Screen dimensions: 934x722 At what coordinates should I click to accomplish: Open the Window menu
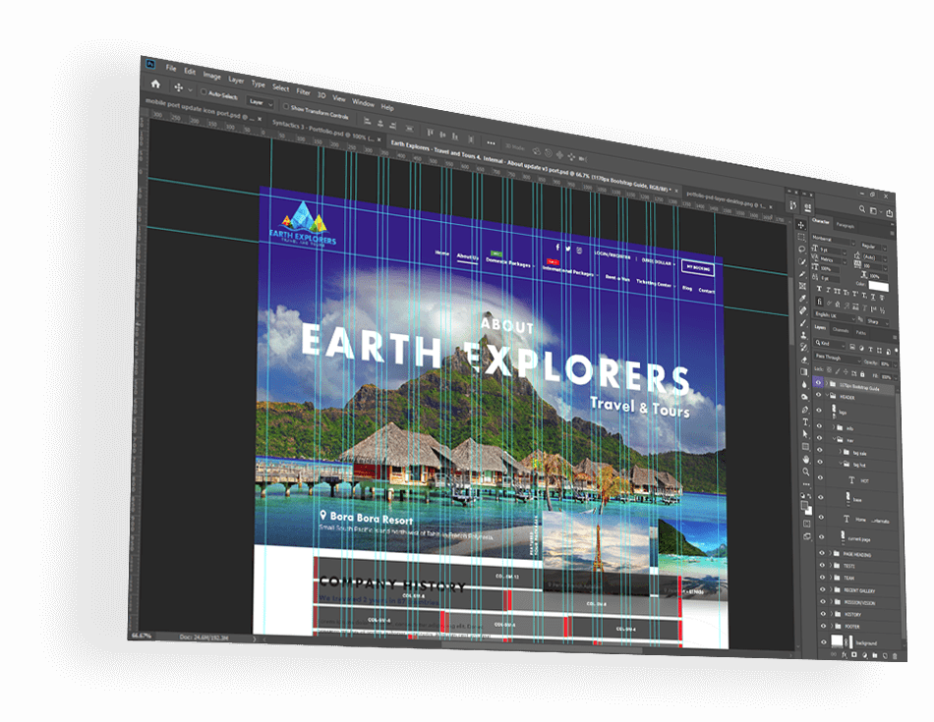point(363,102)
